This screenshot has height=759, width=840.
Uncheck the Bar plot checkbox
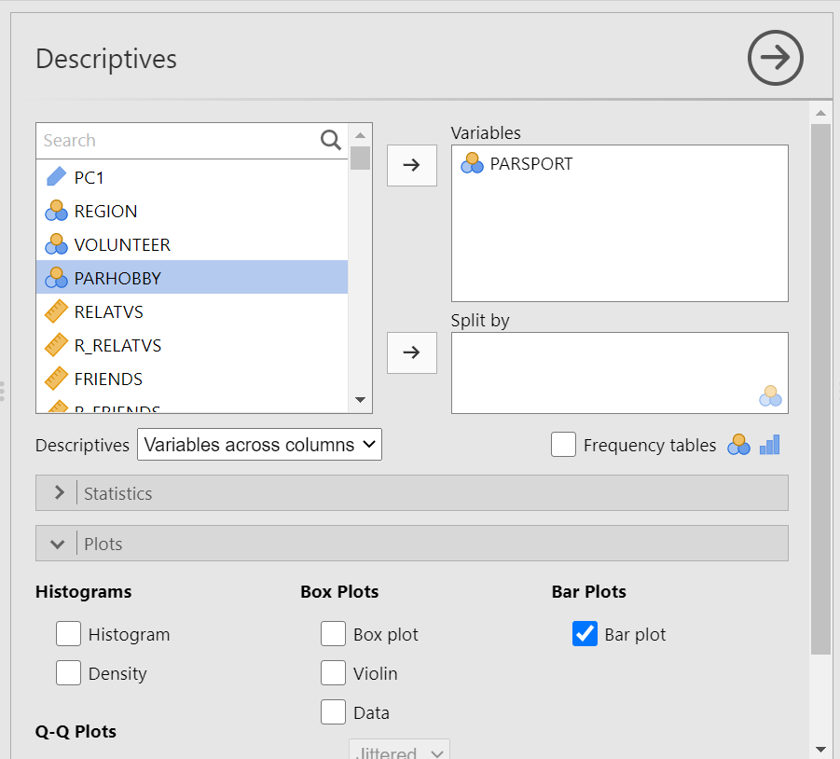coord(585,634)
